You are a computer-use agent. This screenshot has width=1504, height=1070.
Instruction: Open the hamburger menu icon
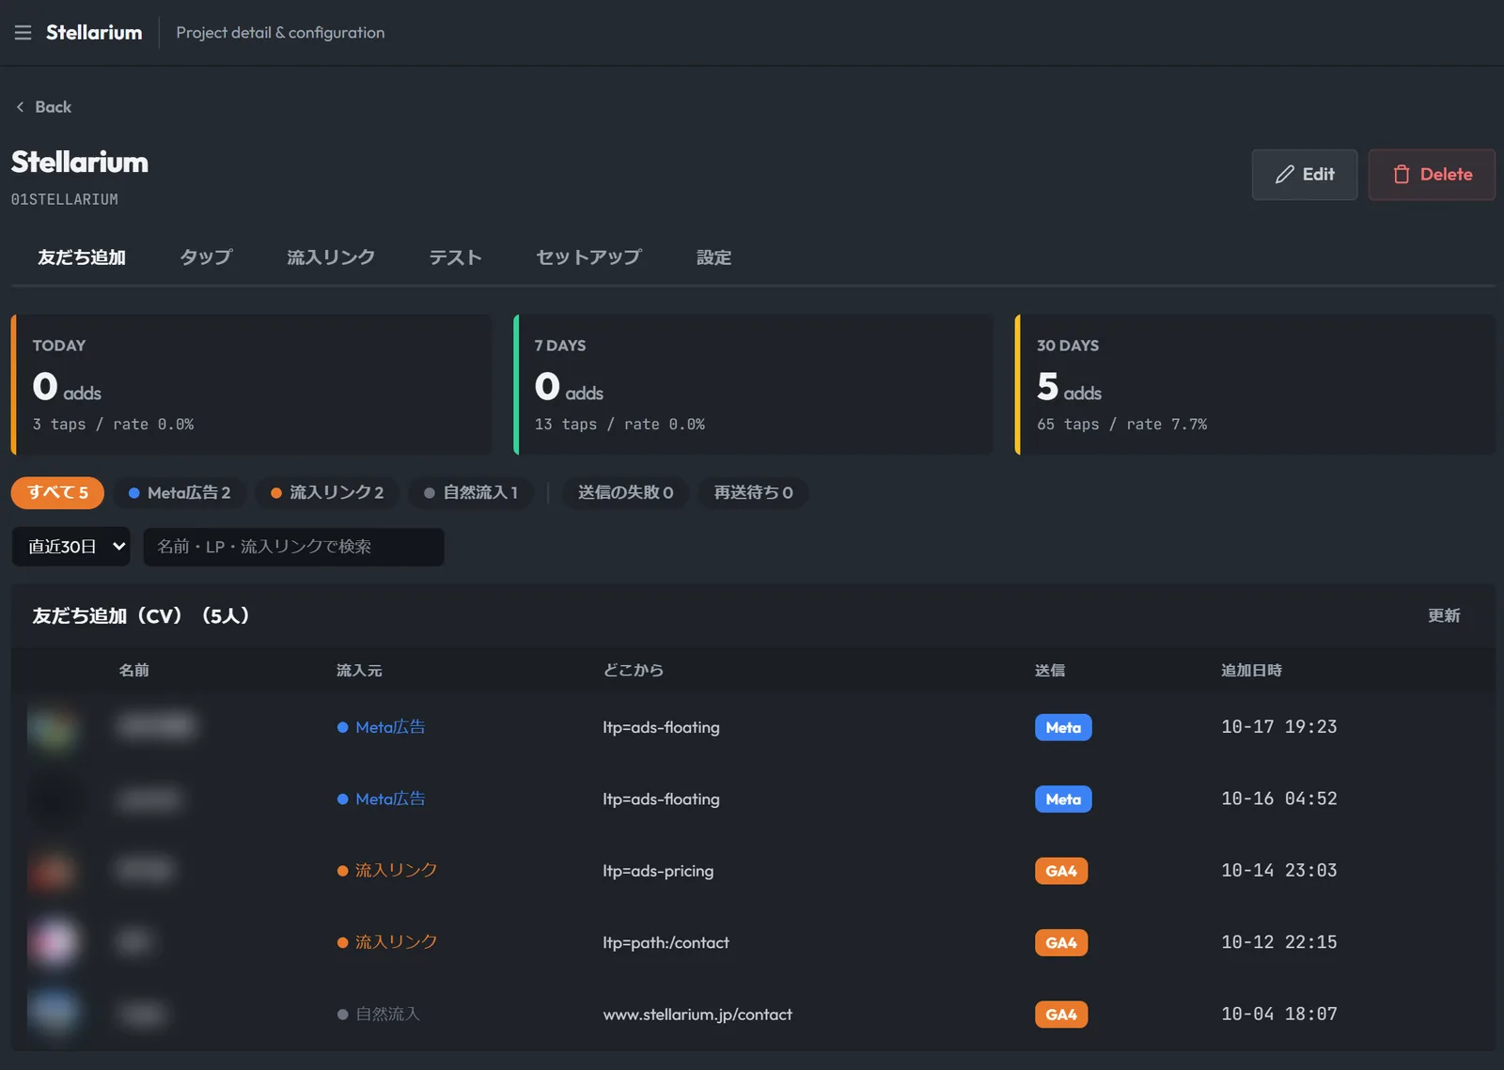tap(23, 33)
